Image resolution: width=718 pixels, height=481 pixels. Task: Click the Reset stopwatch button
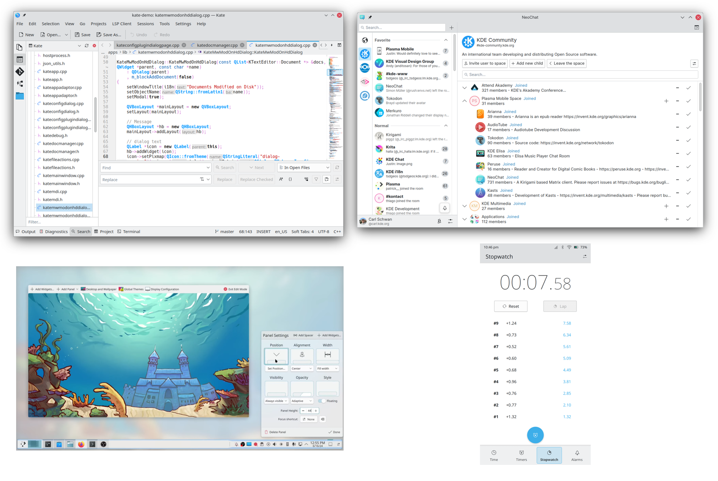510,306
